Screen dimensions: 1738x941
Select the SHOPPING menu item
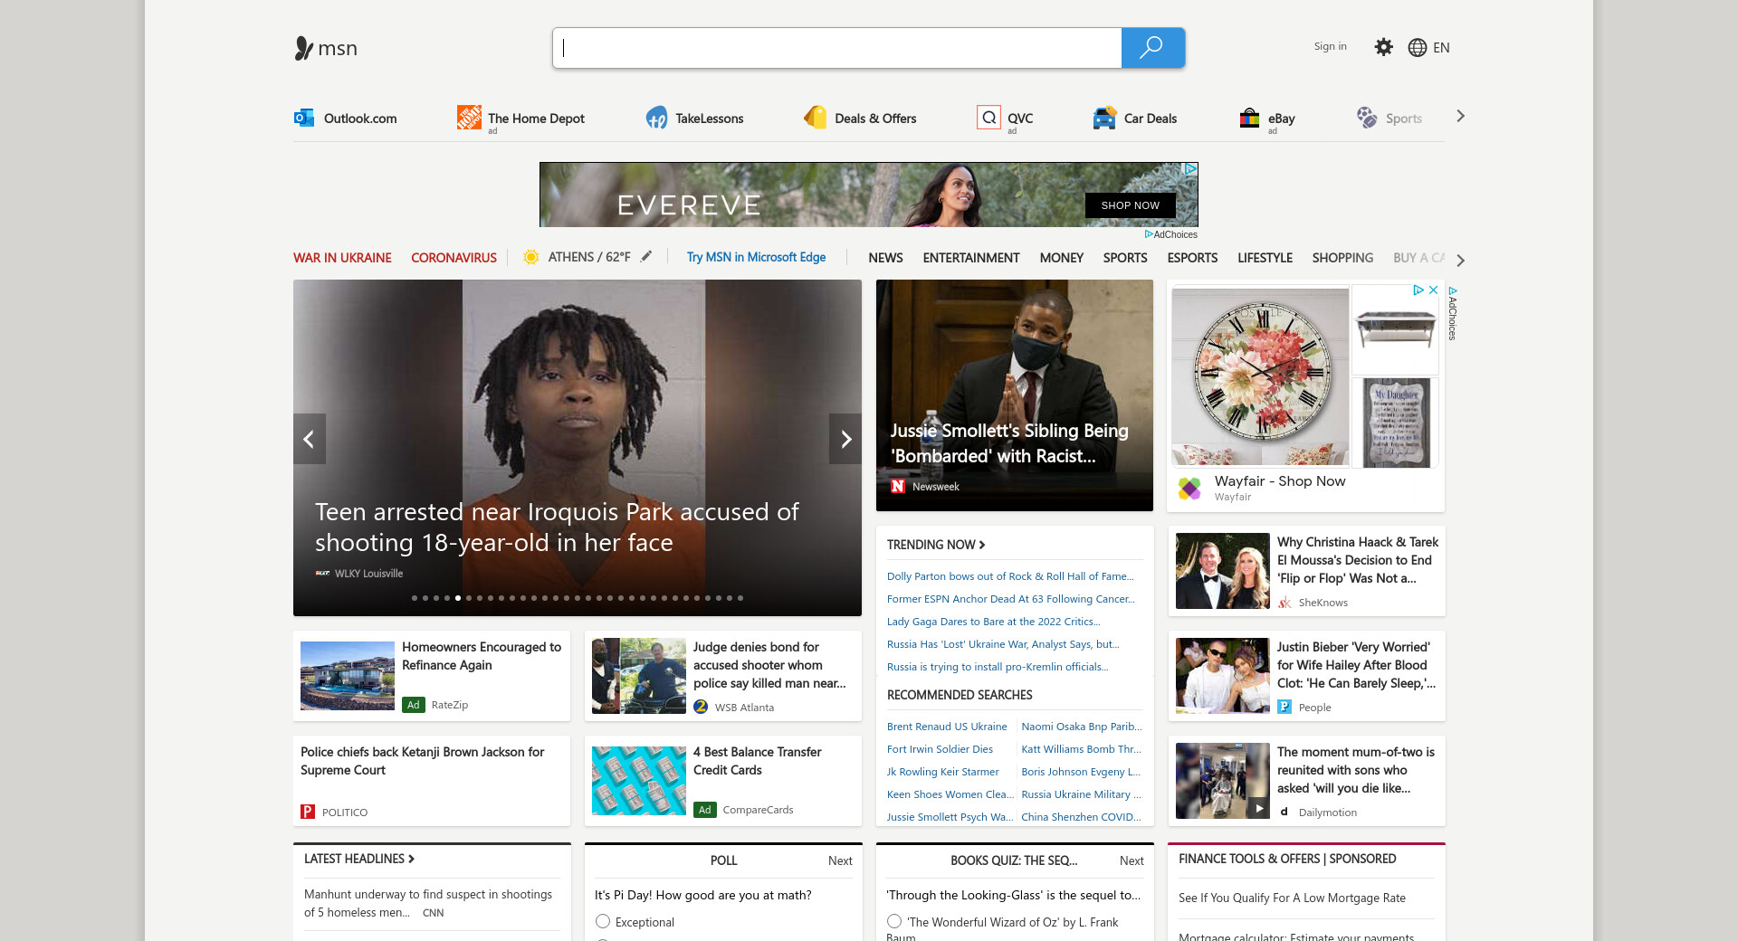tap(1342, 258)
